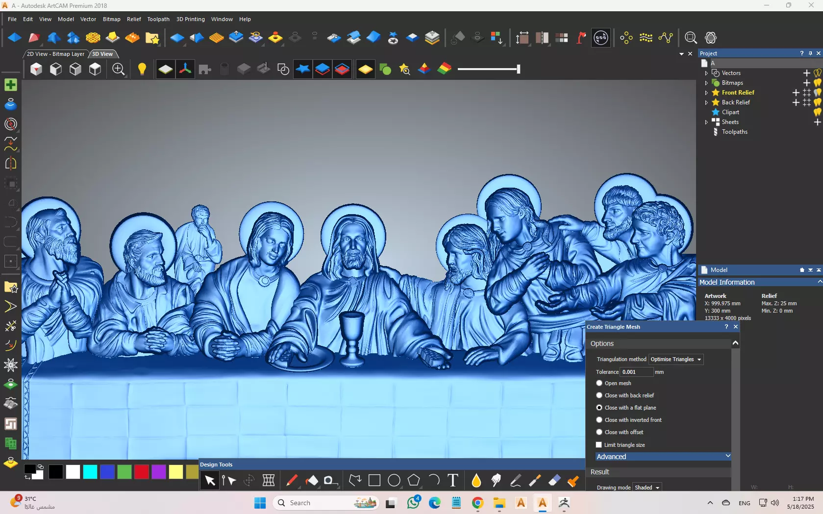Collapse the Options section chevron
This screenshot has height=514, width=823.
coord(735,343)
